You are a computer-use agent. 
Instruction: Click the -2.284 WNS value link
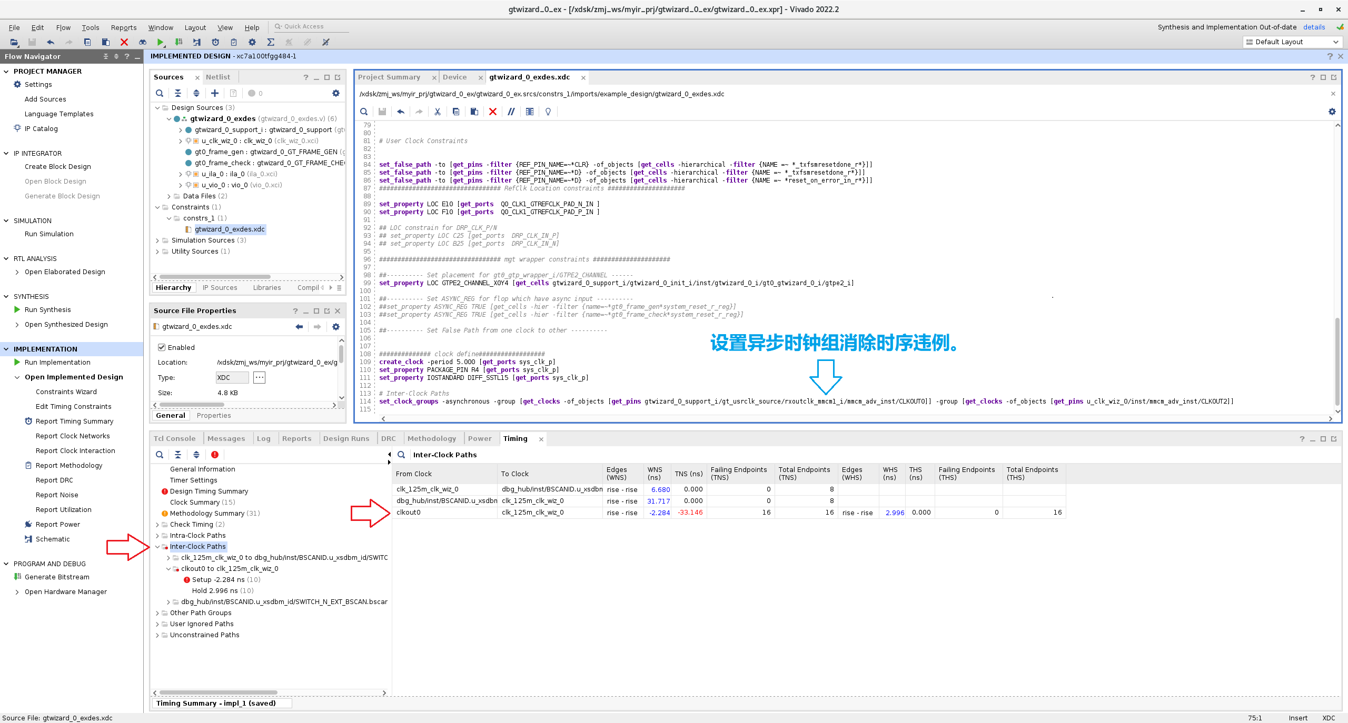pos(659,513)
